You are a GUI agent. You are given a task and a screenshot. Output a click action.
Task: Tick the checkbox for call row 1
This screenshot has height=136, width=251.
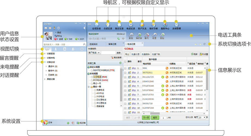(x=125, y=68)
